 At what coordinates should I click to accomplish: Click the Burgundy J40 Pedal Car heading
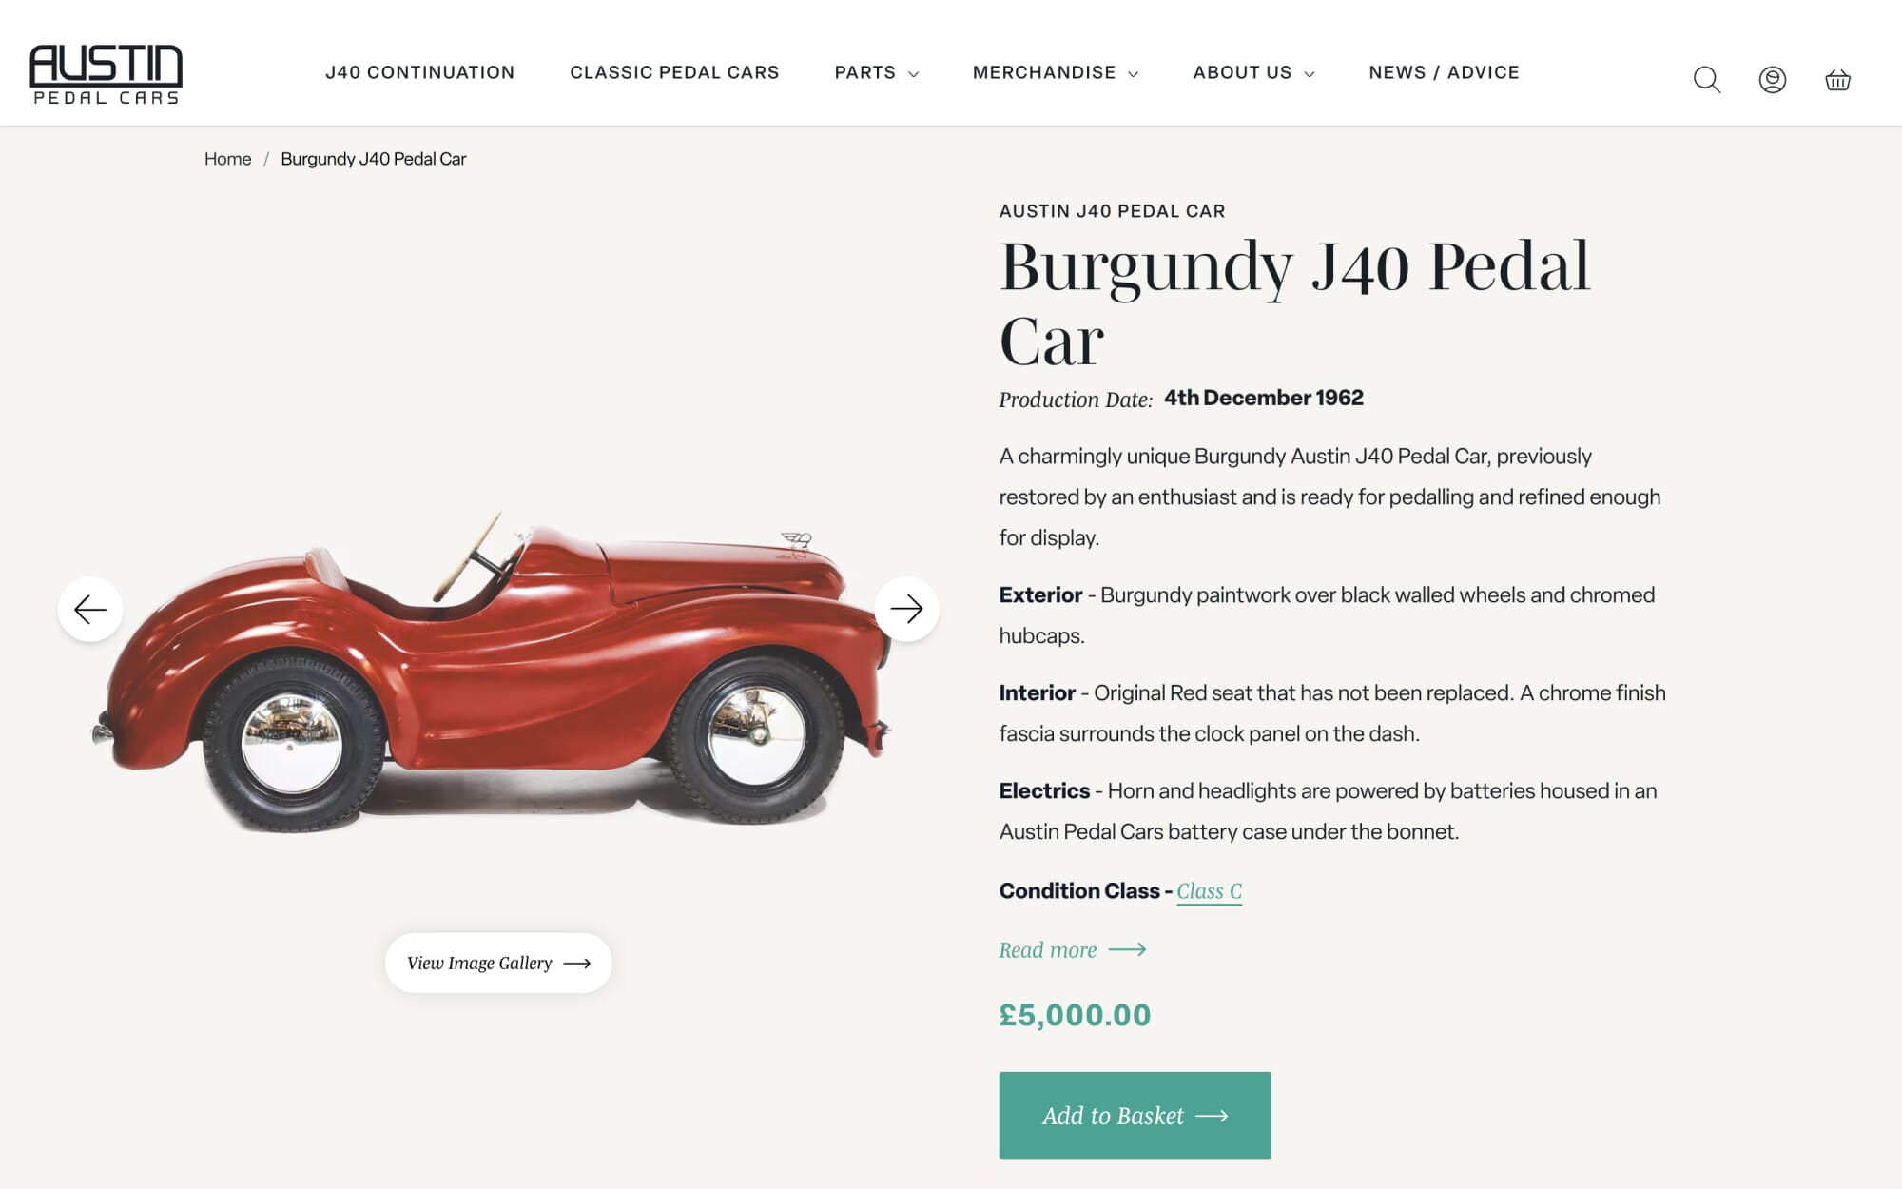1293,302
